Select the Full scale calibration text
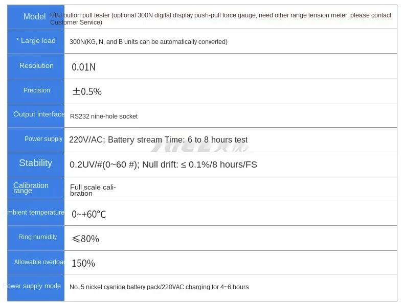The width and height of the screenshot is (404, 305). point(93,190)
